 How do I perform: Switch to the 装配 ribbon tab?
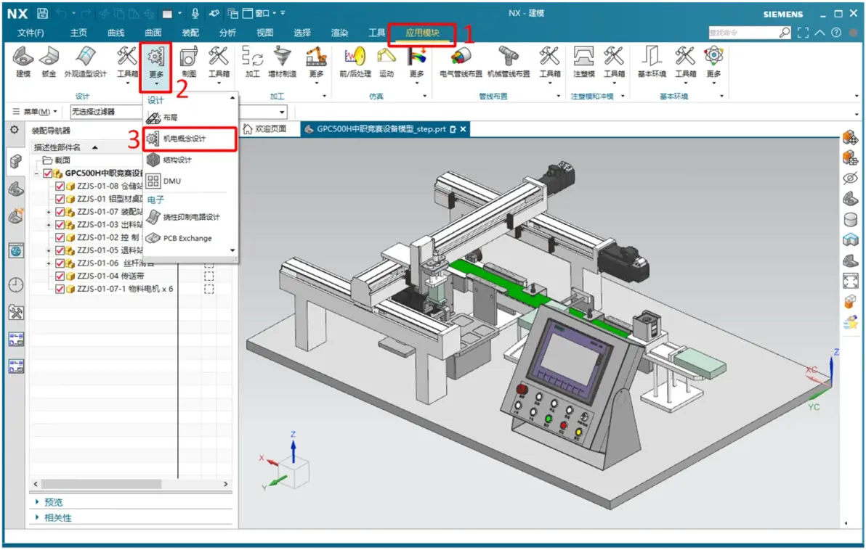(190, 33)
